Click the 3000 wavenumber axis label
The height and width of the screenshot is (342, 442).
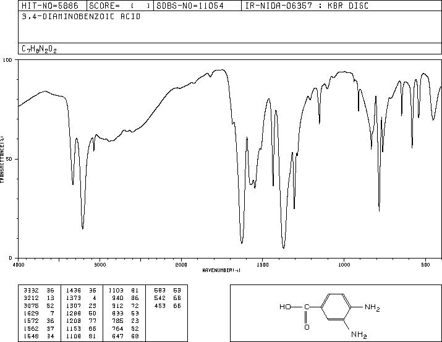tap(100, 265)
